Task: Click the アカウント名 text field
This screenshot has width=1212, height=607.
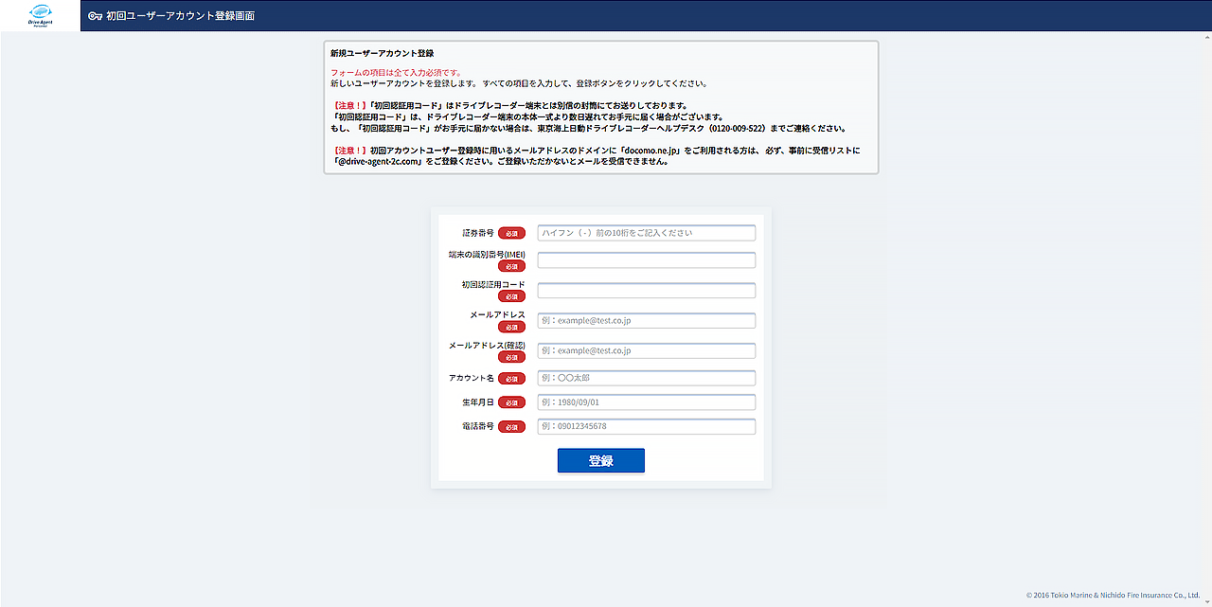Action: pyautogui.click(x=646, y=379)
